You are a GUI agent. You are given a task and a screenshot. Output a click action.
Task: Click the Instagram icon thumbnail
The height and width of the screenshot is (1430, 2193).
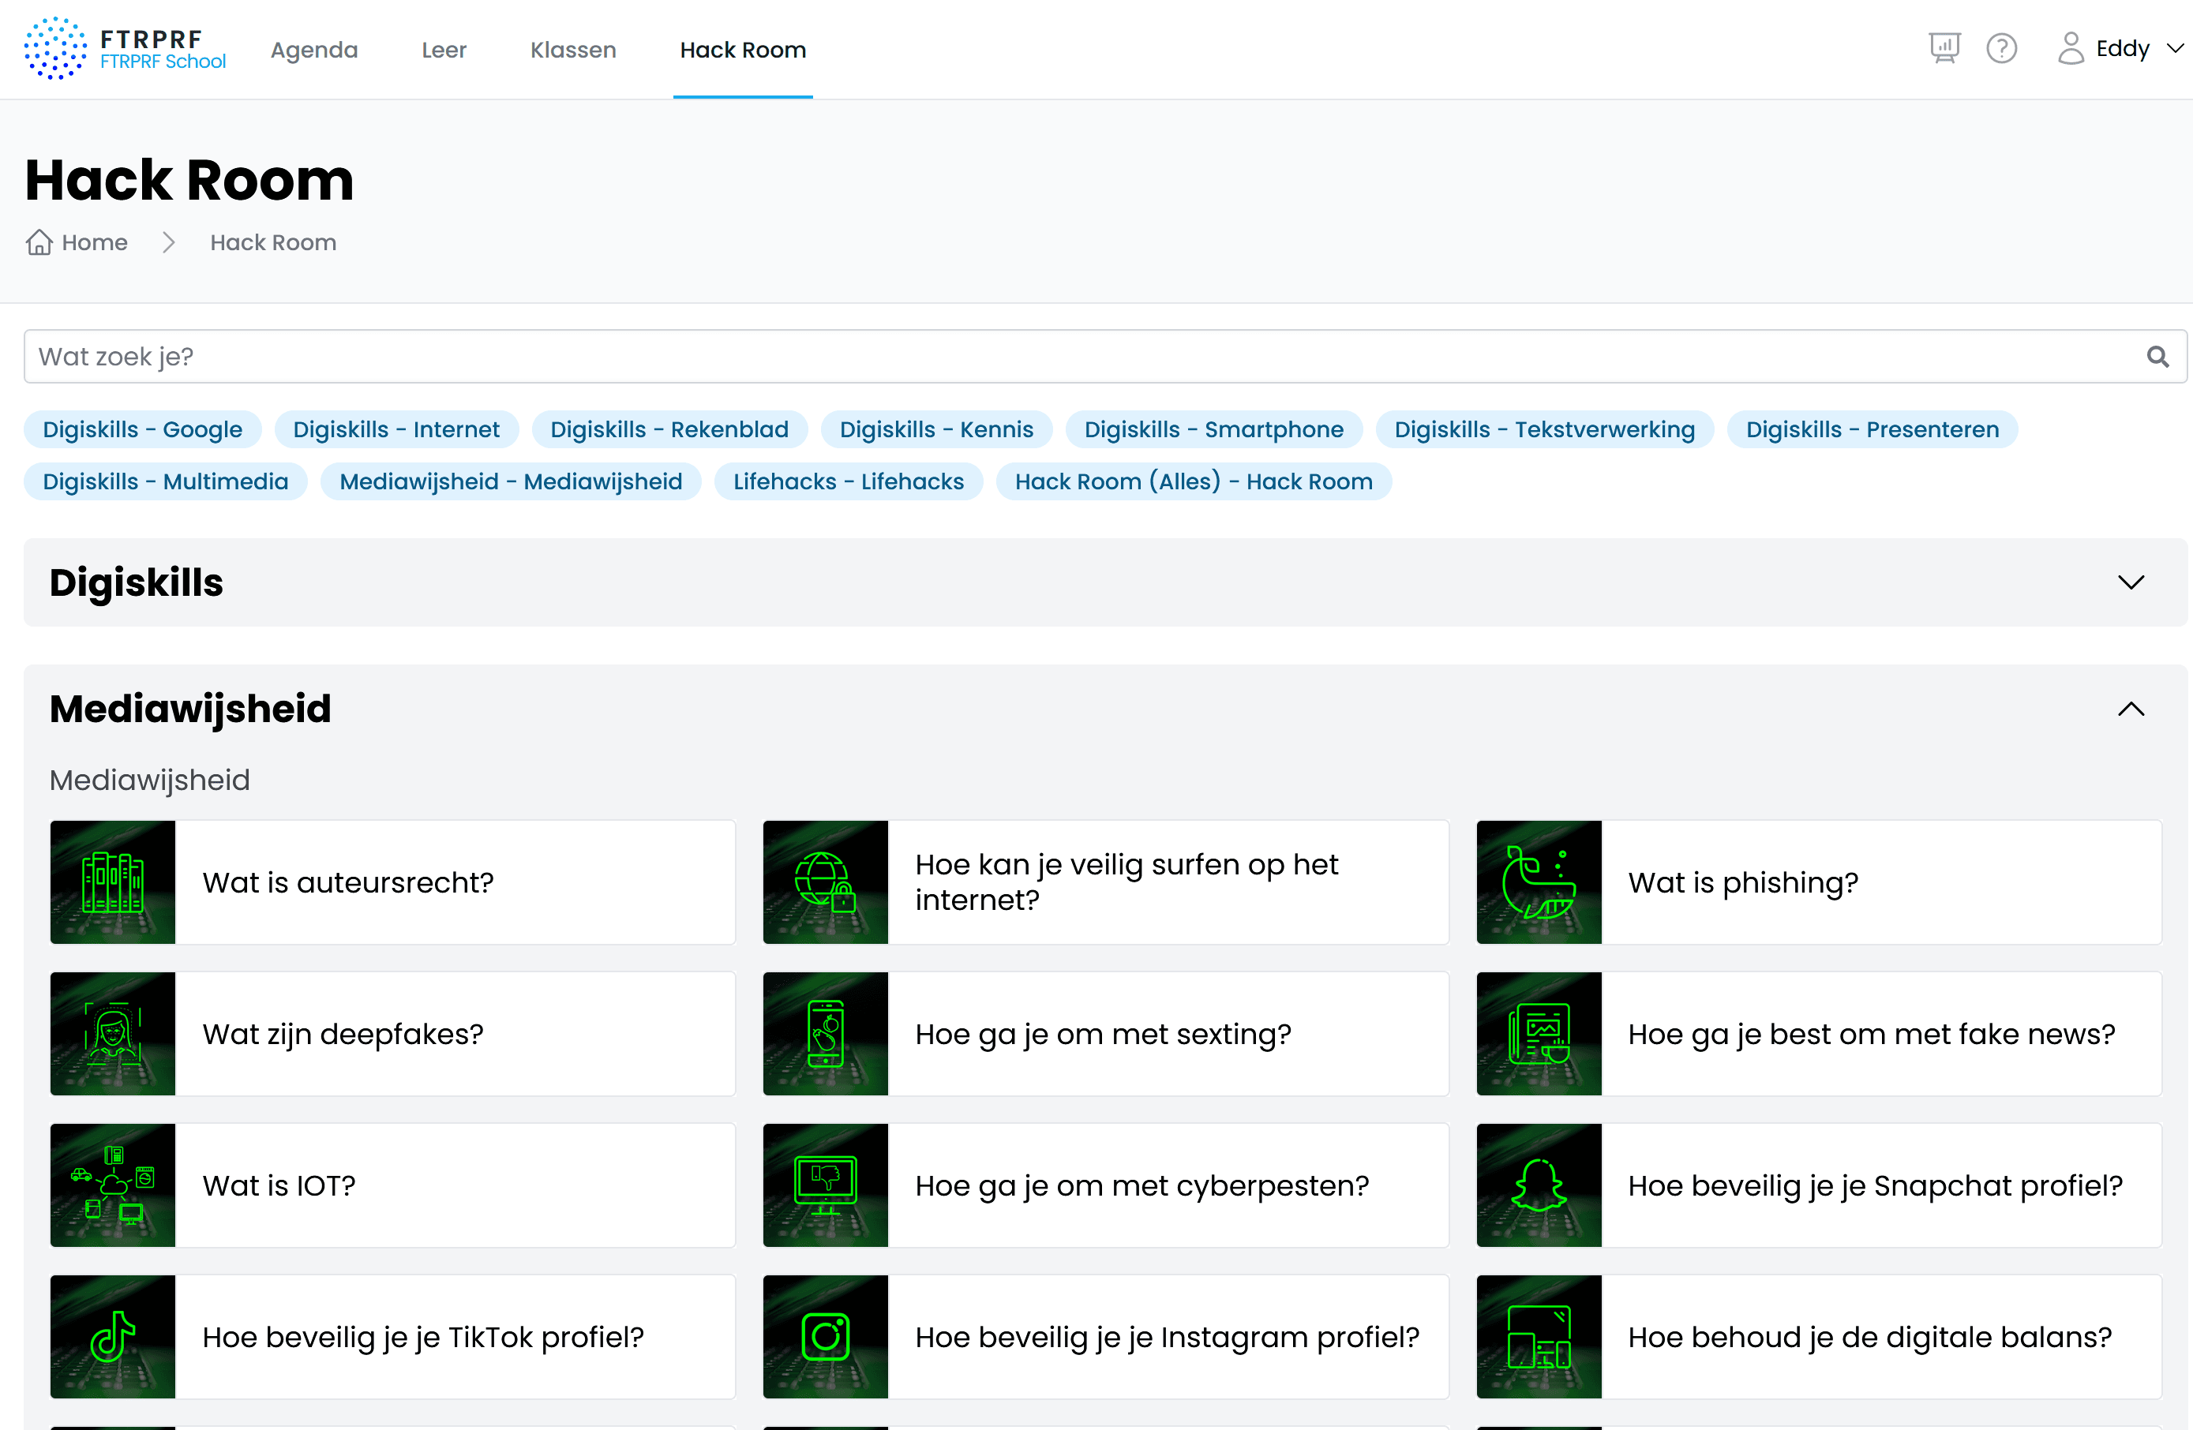pos(825,1336)
